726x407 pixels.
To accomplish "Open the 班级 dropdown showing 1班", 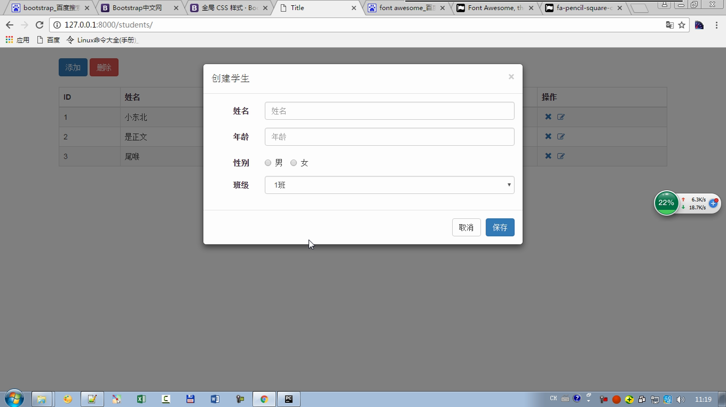I will [x=389, y=185].
